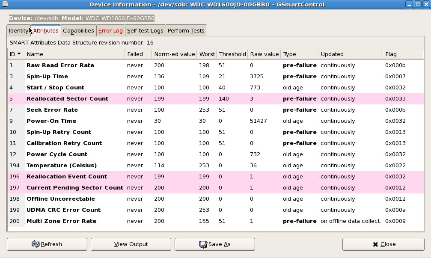
Task: Sort by the Updated column header
Action: point(350,54)
